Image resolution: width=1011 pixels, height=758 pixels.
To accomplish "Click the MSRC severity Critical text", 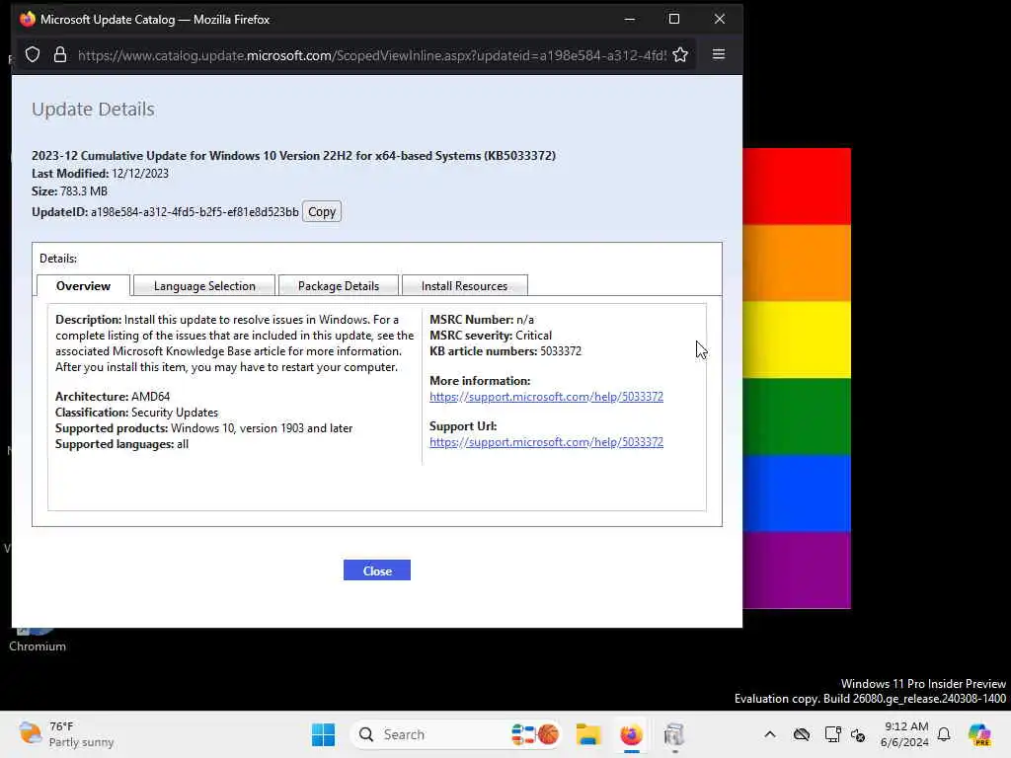I will coord(491,336).
